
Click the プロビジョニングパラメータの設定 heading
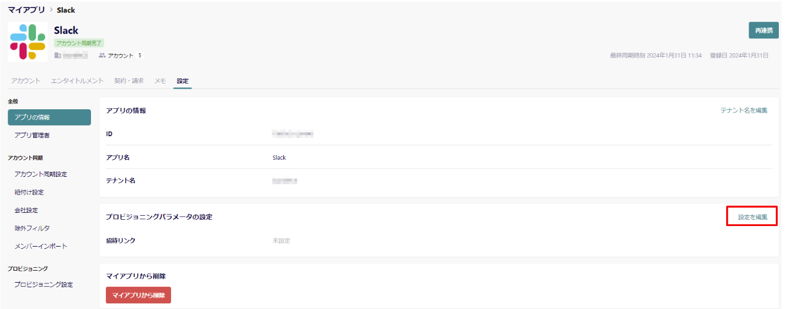(159, 217)
